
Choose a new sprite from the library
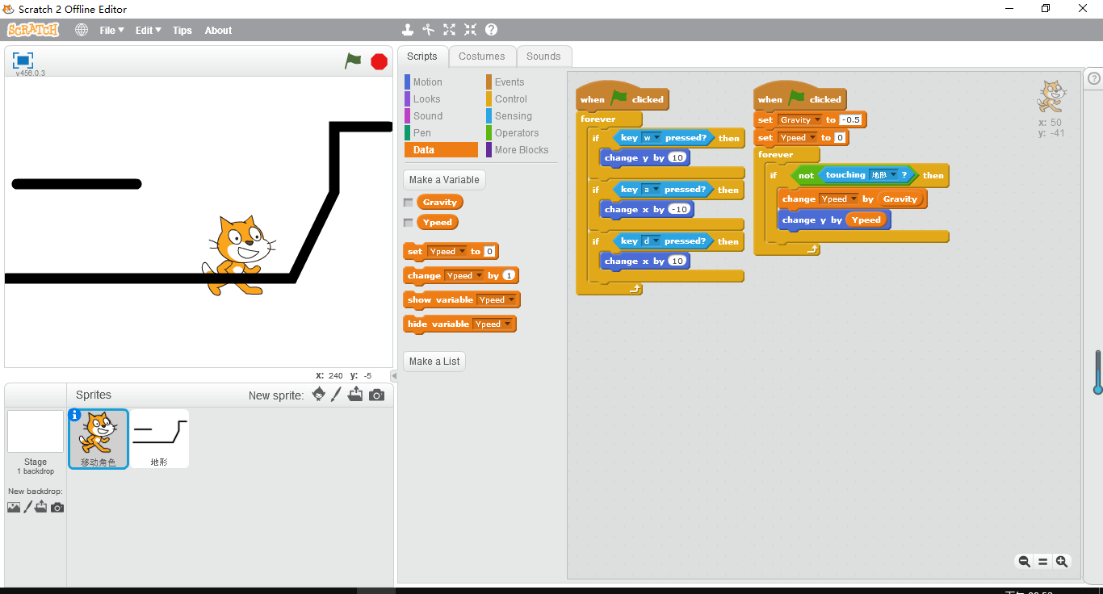pyautogui.click(x=319, y=395)
